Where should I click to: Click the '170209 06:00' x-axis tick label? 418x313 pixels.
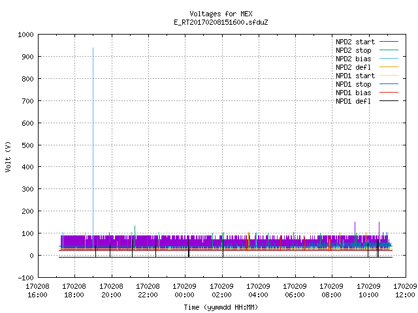pos(295,291)
